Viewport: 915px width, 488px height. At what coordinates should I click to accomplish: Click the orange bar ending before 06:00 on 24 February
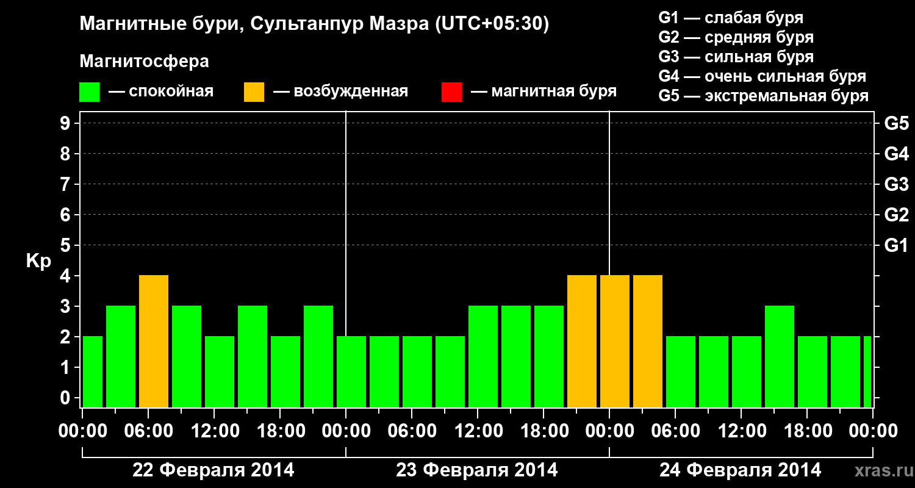(x=648, y=342)
